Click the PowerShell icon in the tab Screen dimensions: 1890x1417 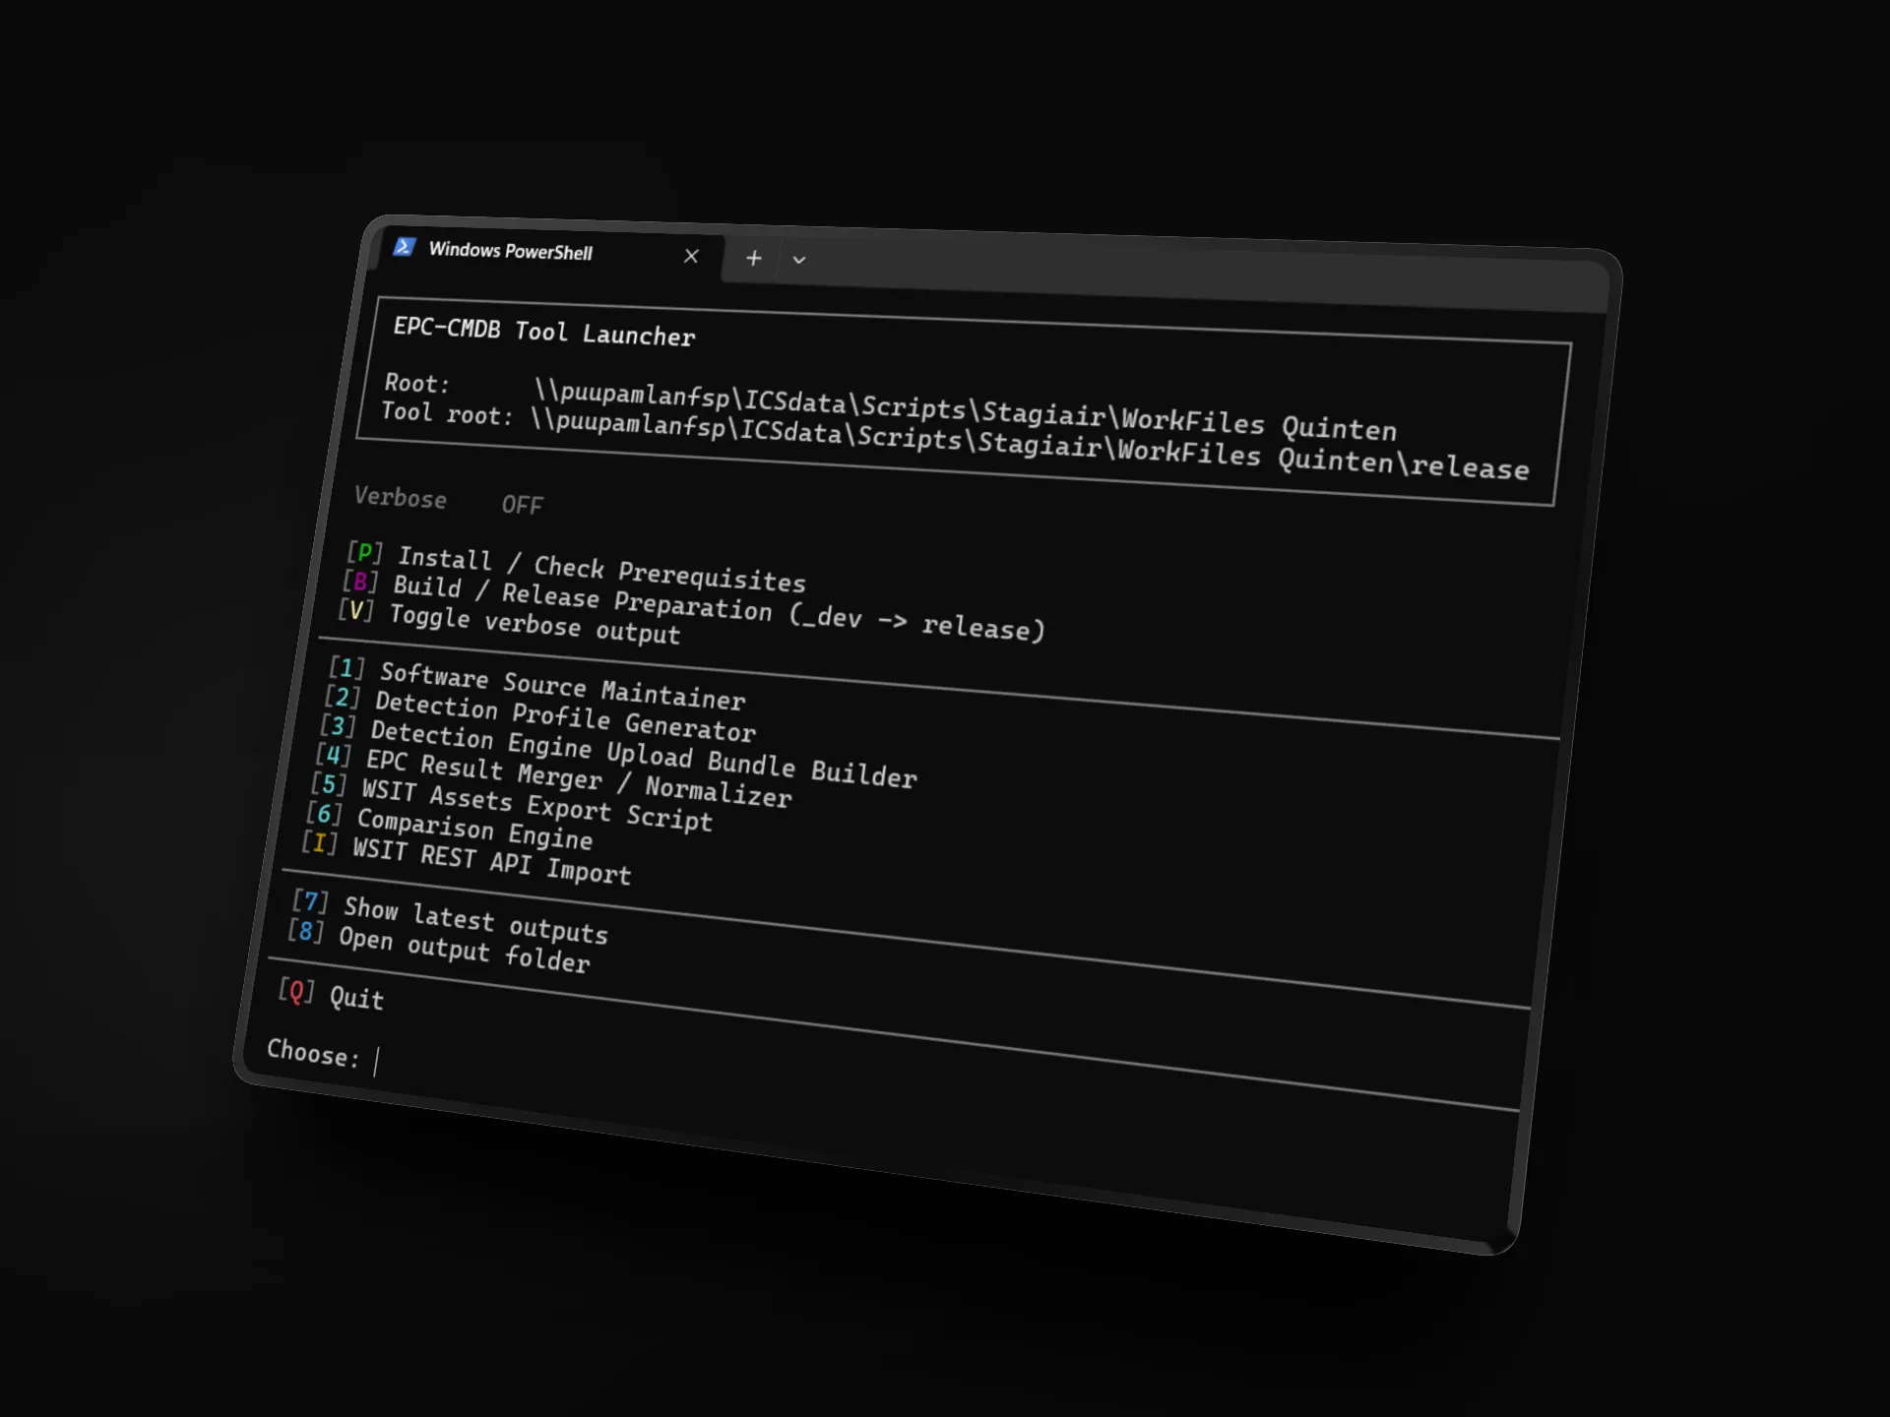coord(404,247)
